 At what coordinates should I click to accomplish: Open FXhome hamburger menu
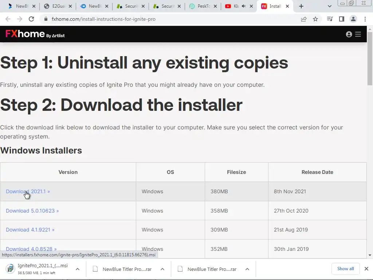(358, 34)
